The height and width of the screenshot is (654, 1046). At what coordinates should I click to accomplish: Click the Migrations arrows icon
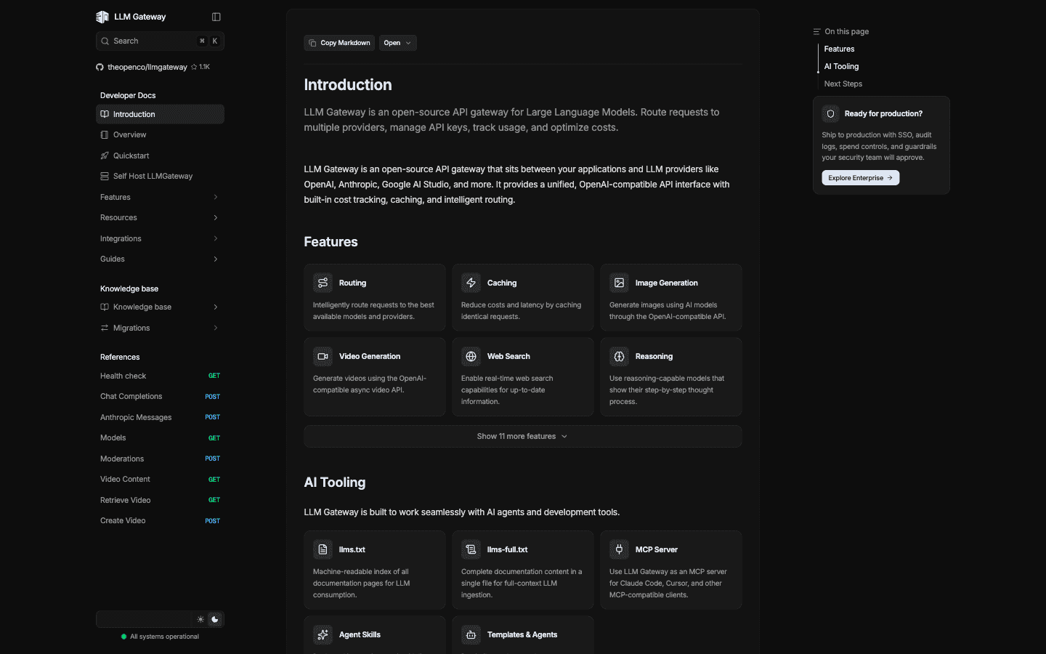pos(105,328)
